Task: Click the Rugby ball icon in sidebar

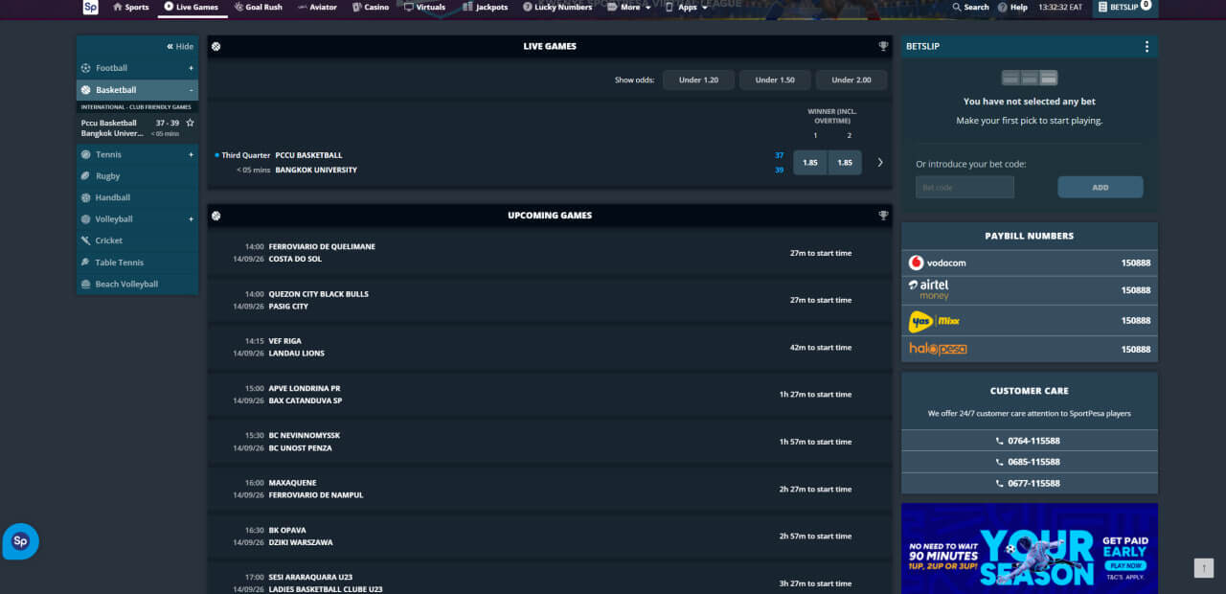Action: tap(86, 176)
